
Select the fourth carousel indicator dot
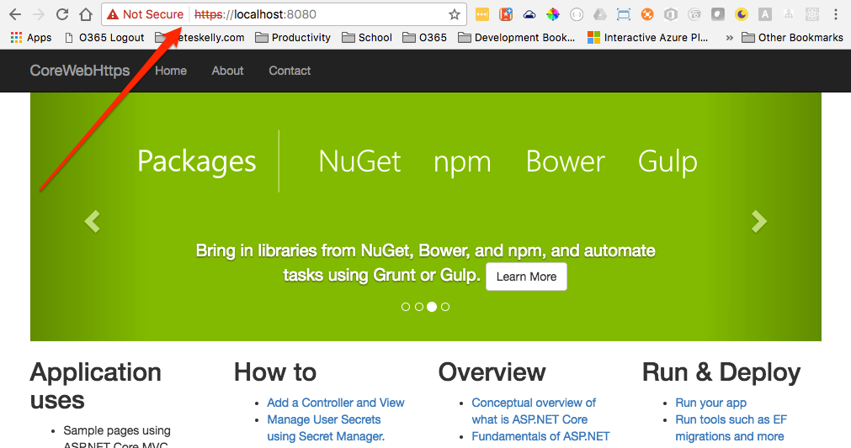tap(445, 307)
